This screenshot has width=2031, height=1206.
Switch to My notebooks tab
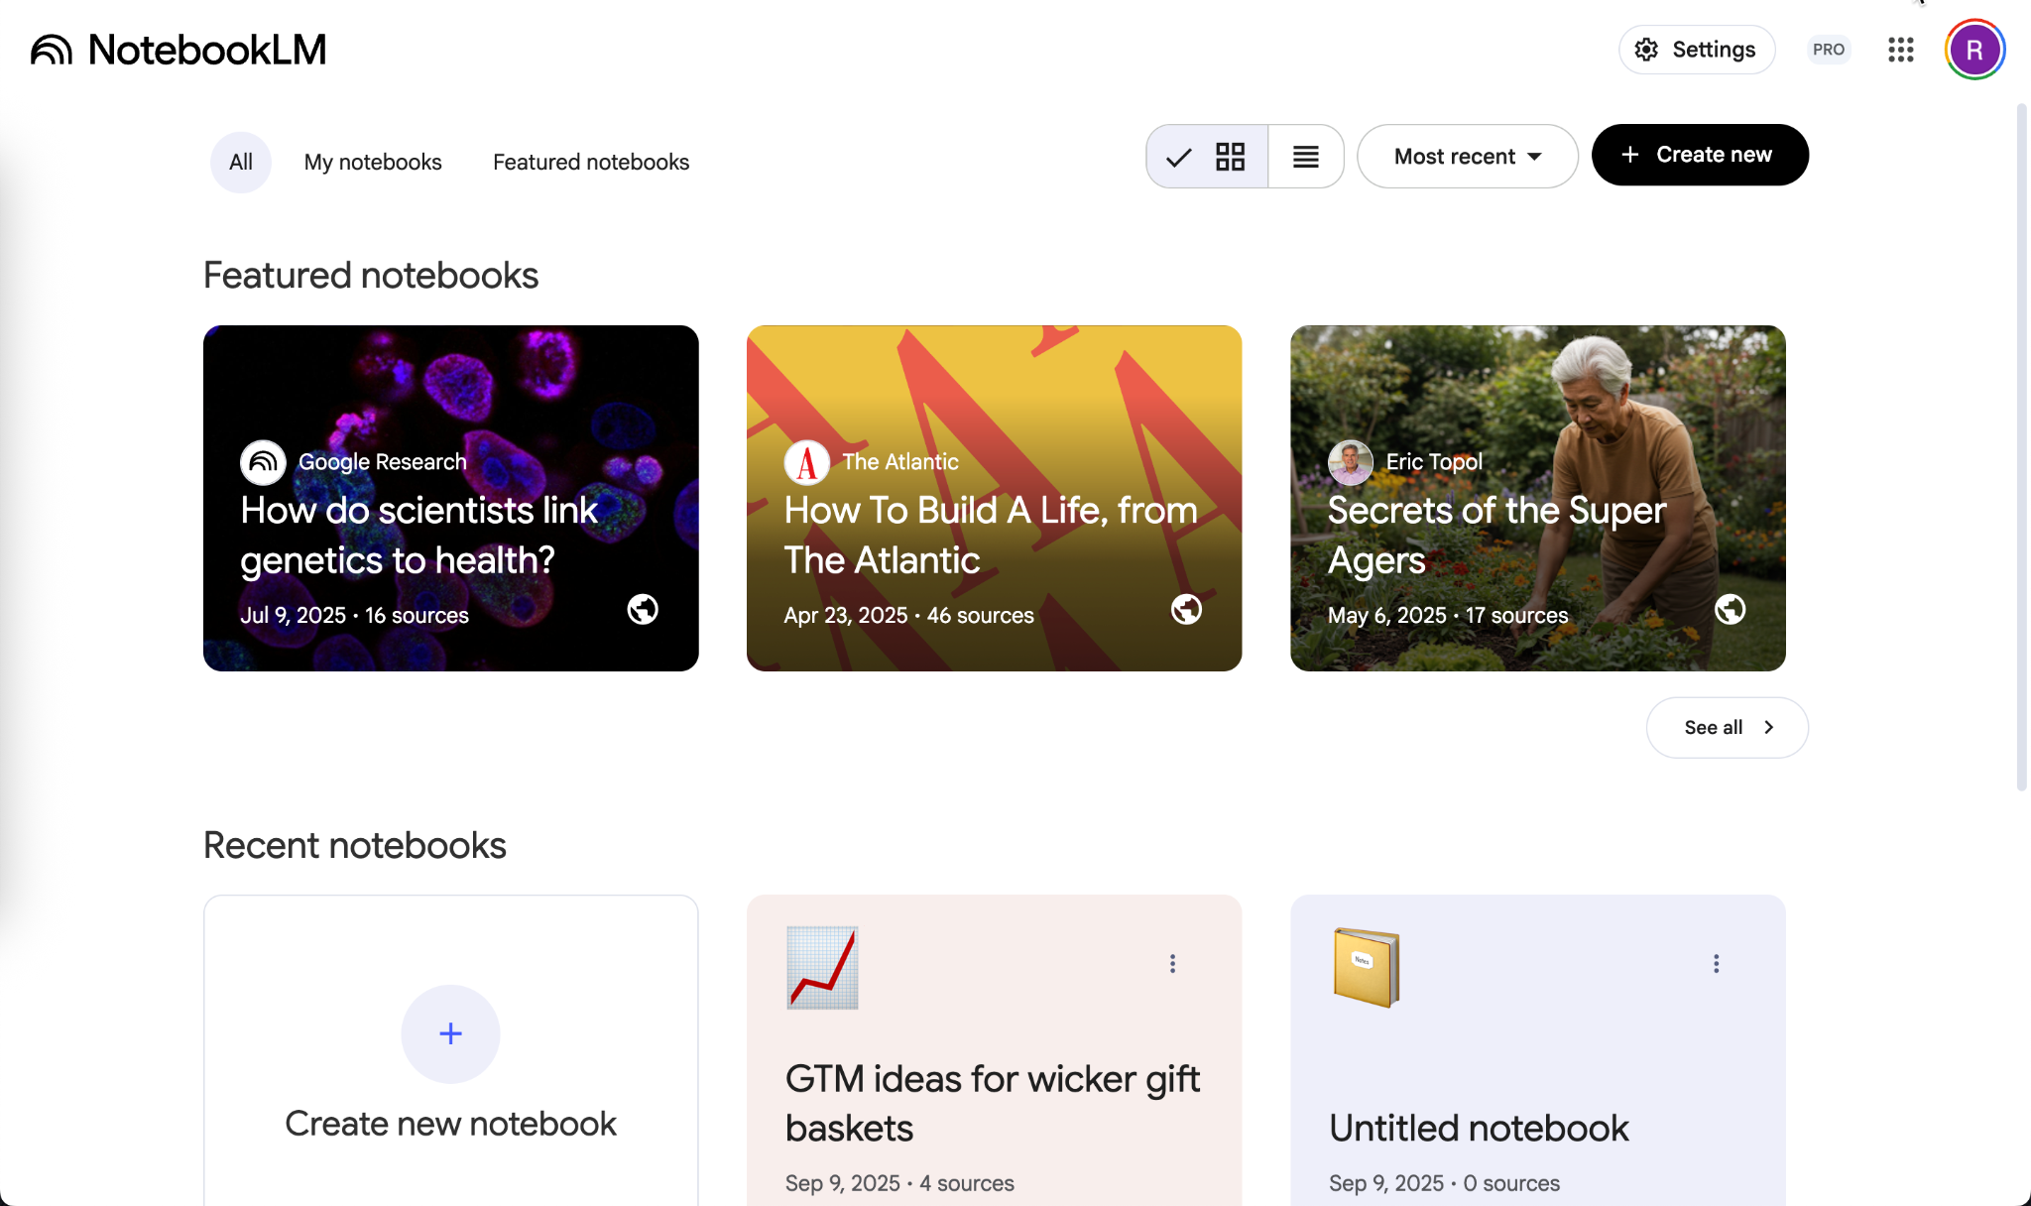(373, 162)
